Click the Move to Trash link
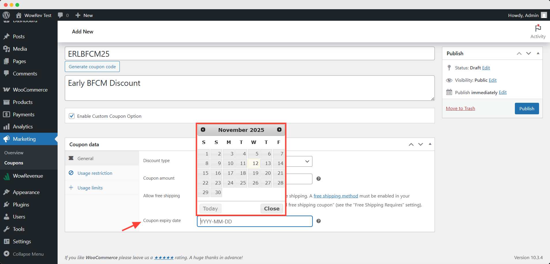The width and height of the screenshot is (550, 264). click(460, 109)
